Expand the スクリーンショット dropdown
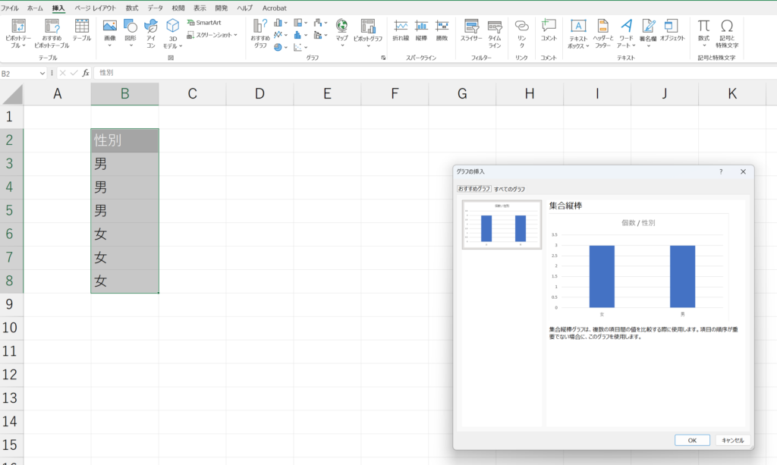 [x=212, y=35]
